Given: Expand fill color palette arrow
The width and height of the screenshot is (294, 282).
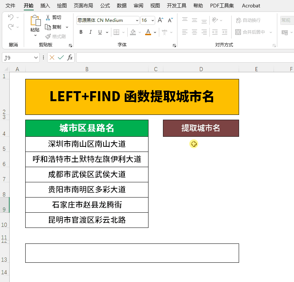Looking at the screenshot, I should (x=140, y=32).
